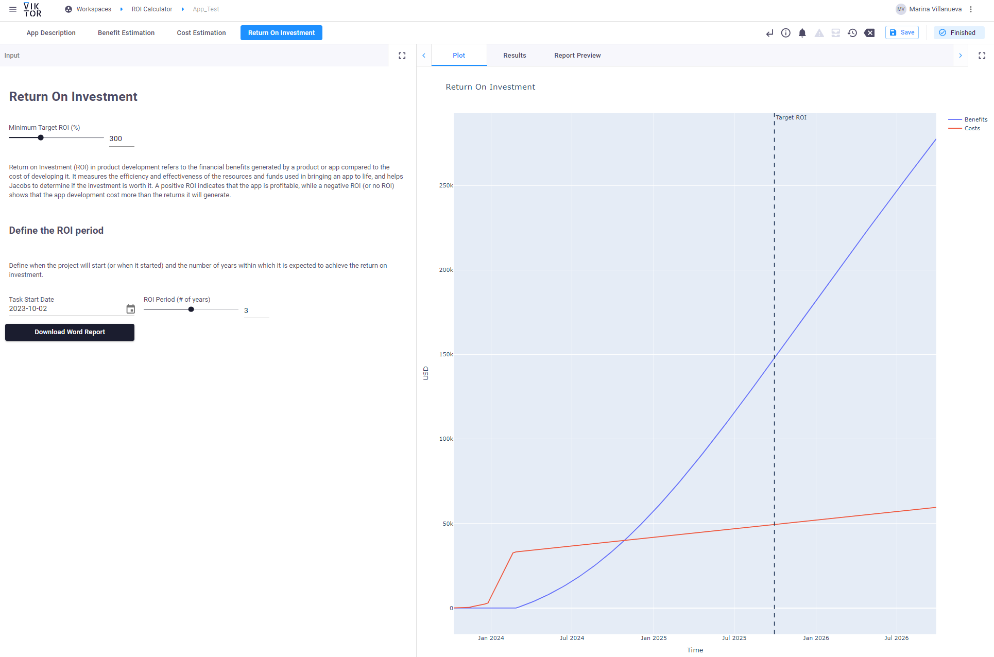Toggle Benefits trace in chart legend
The image size is (994, 657).
(x=968, y=119)
